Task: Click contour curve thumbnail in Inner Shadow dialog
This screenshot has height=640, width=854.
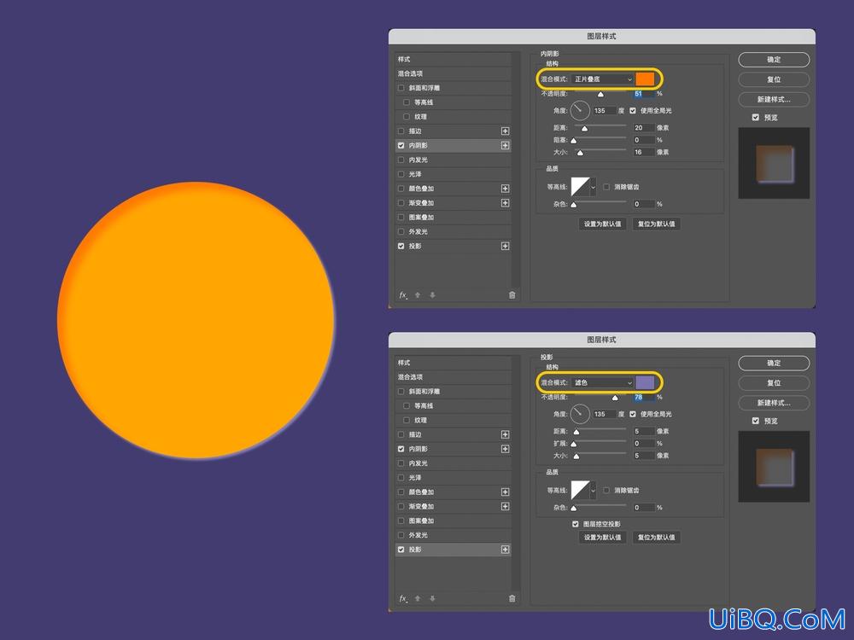Action: point(580,187)
